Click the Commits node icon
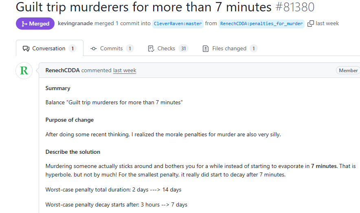 93,49
